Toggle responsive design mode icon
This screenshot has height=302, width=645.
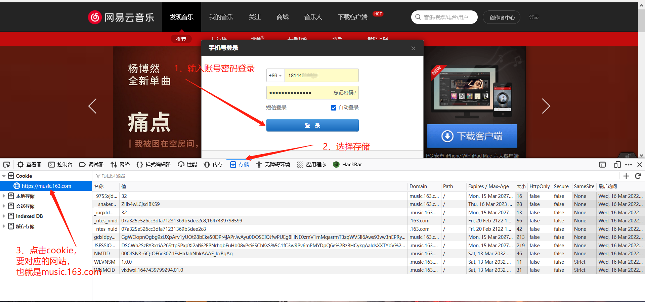tap(617, 165)
